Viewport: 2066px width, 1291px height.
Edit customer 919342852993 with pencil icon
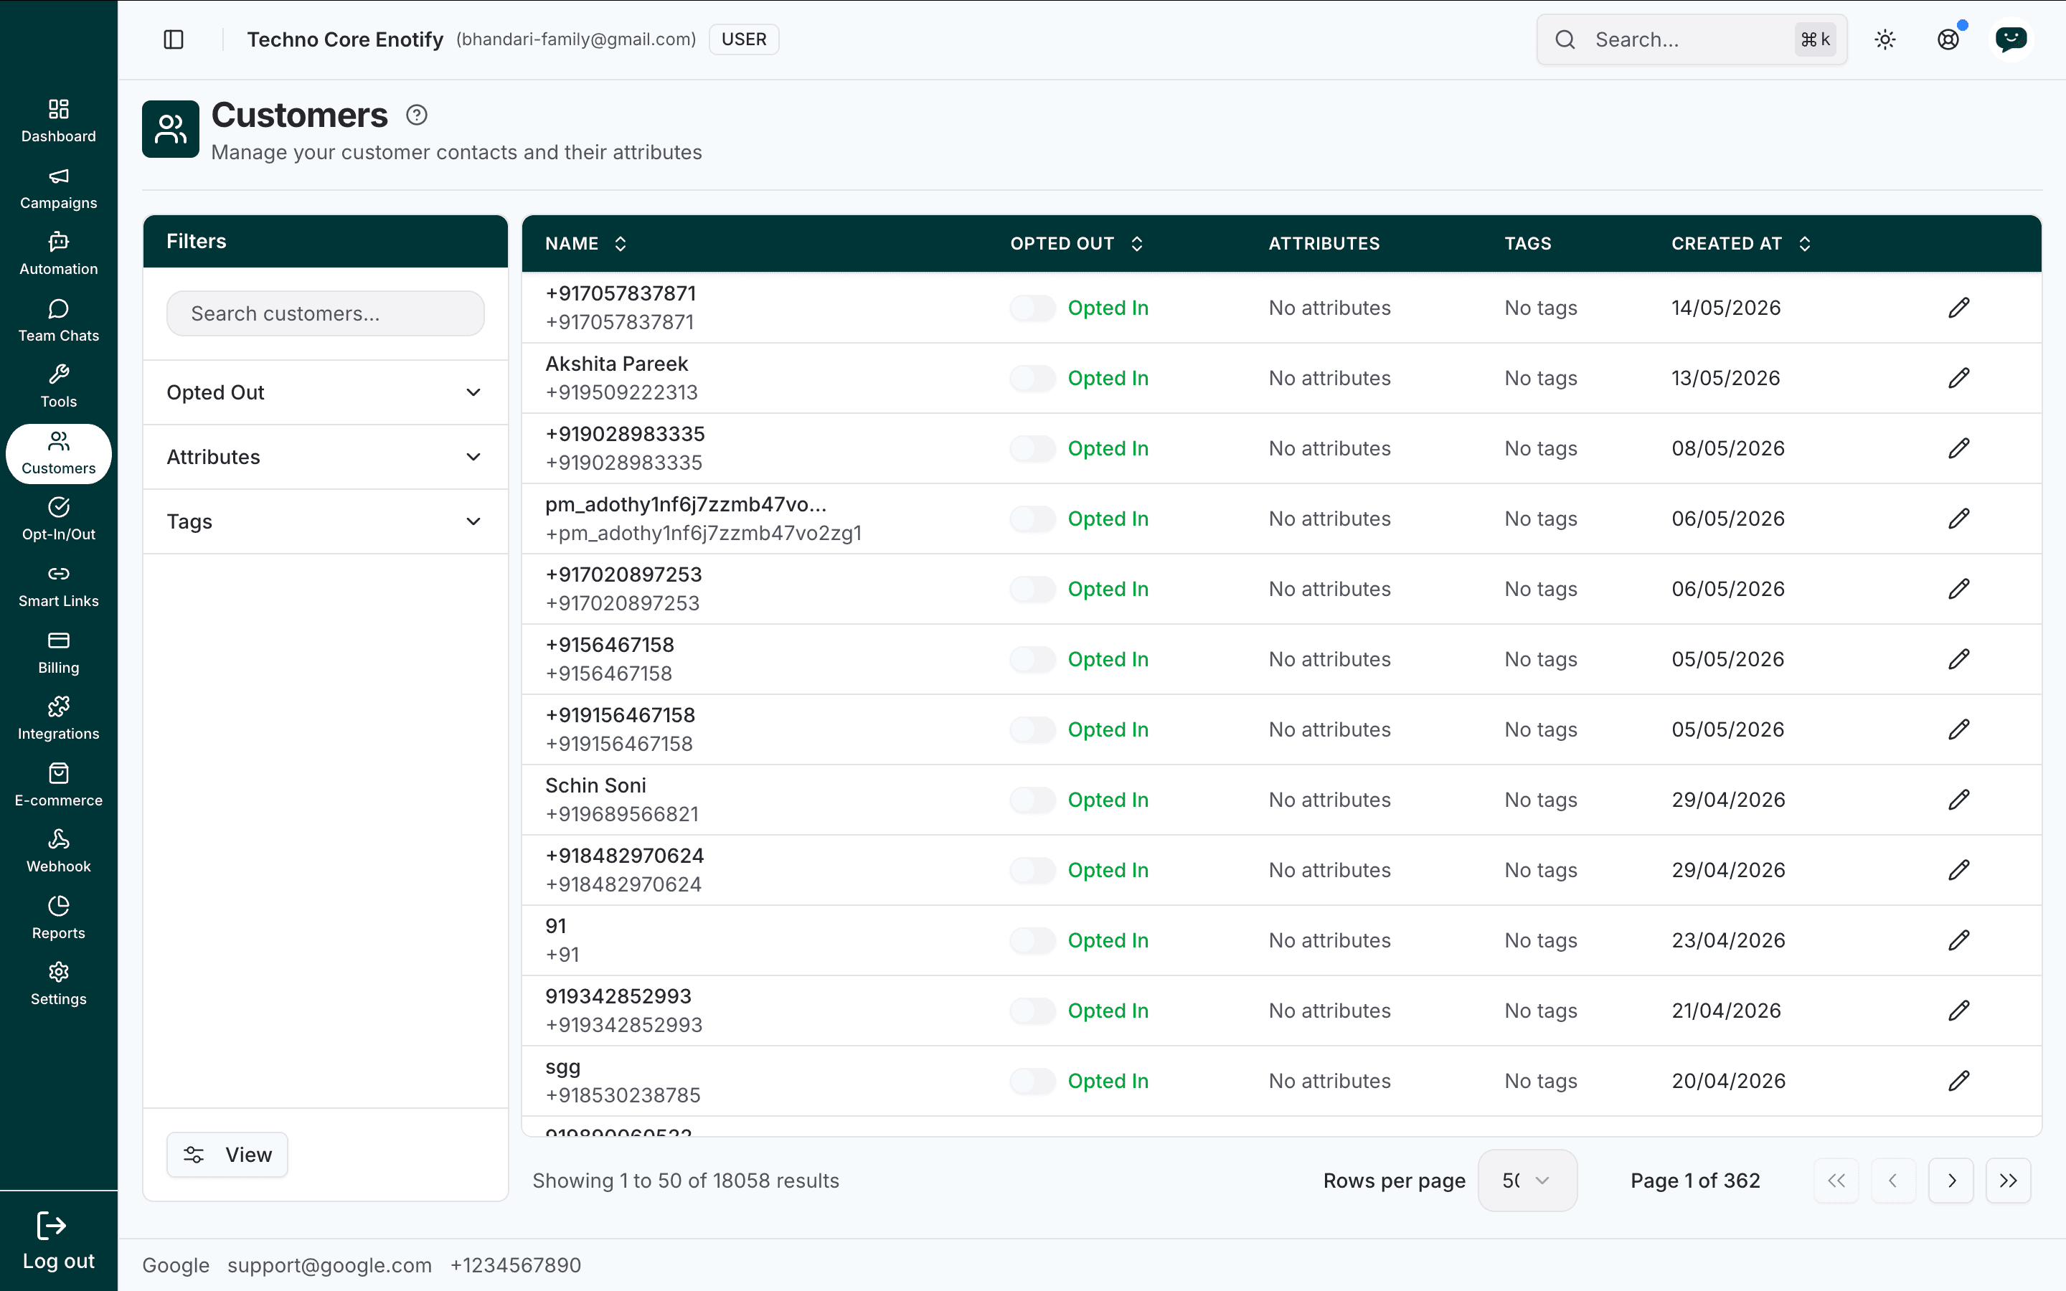pyautogui.click(x=1959, y=1010)
